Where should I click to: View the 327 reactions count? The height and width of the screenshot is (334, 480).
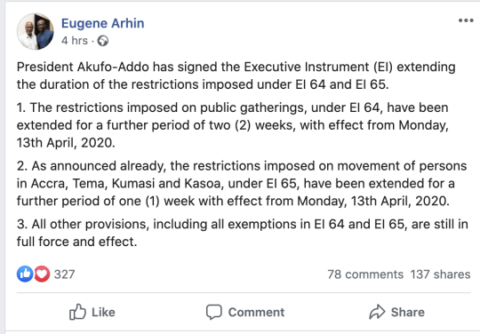pos(65,274)
